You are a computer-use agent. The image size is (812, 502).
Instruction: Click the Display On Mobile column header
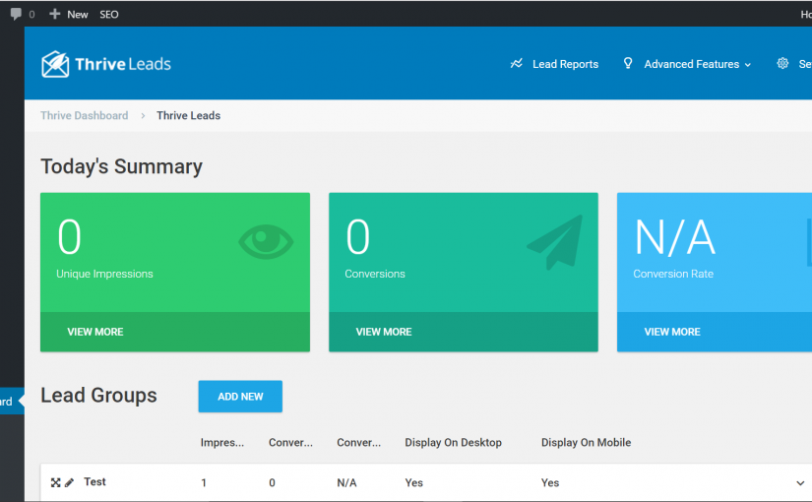click(587, 442)
